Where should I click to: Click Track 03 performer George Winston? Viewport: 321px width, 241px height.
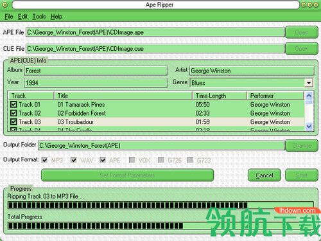pyautogui.click(x=270, y=122)
